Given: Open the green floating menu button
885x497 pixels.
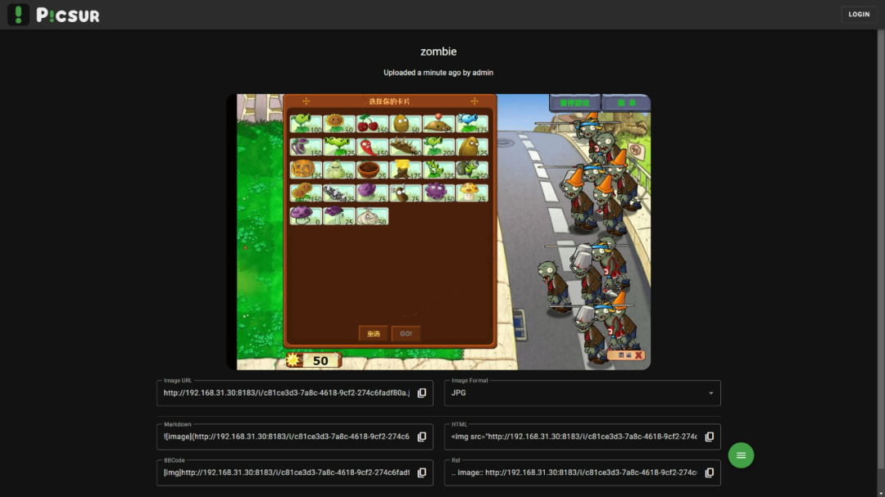Looking at the screenshot, I should pos(741,455).
